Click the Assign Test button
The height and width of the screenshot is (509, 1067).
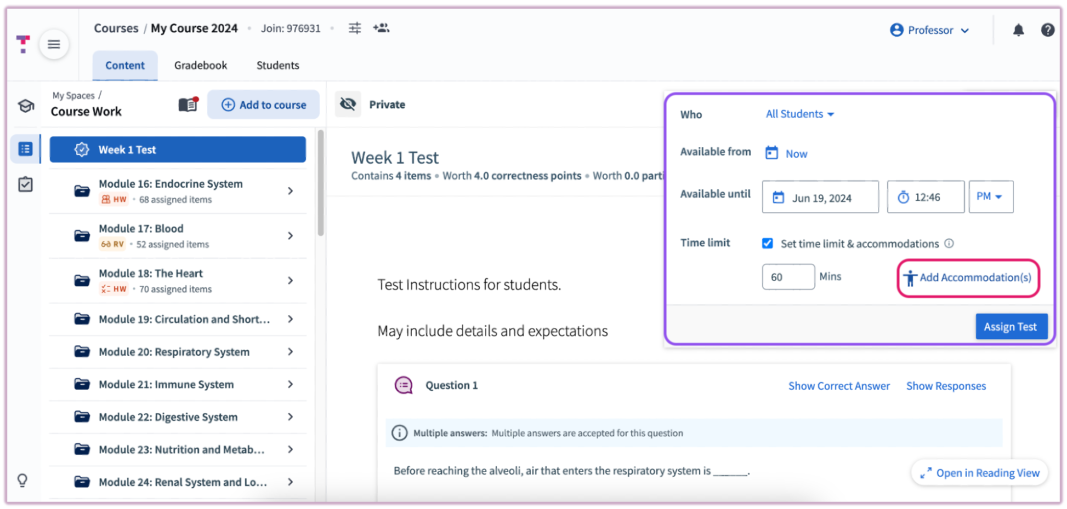tap(1011, 327)
